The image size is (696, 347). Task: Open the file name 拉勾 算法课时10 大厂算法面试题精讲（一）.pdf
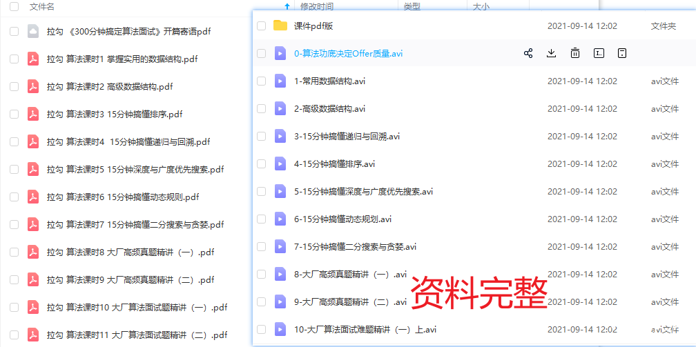(x=137, y=307)
